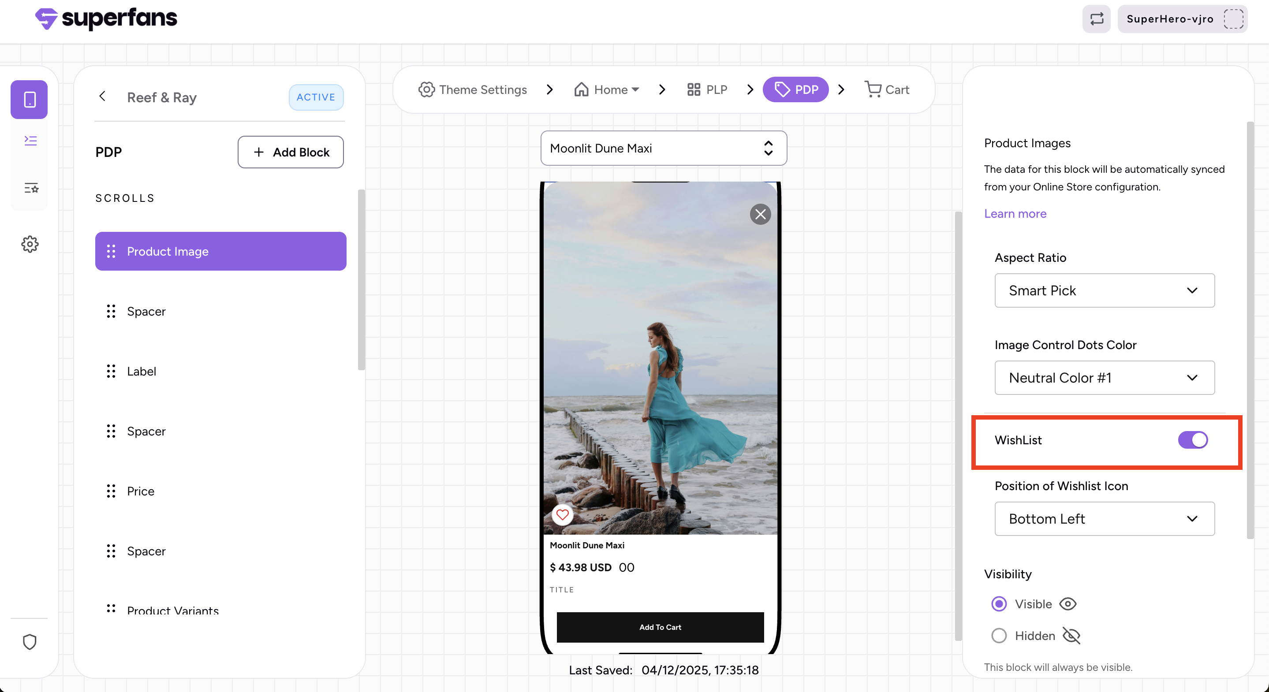Open the Aspect Ratio Smart Pick dropdown
Screen dimensions: 1269x692
point(1105,290)
